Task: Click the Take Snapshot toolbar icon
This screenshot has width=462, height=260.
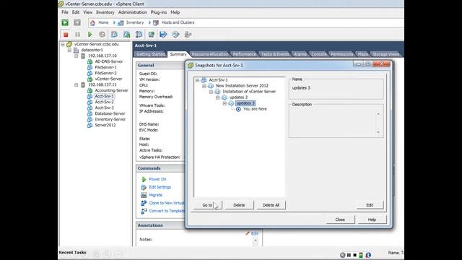Action: [x=114, y=35]
